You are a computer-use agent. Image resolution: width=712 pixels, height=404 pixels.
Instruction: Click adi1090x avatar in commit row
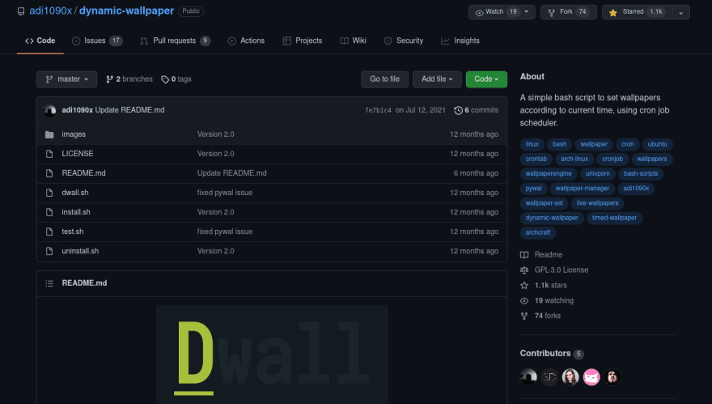(49, 110)
